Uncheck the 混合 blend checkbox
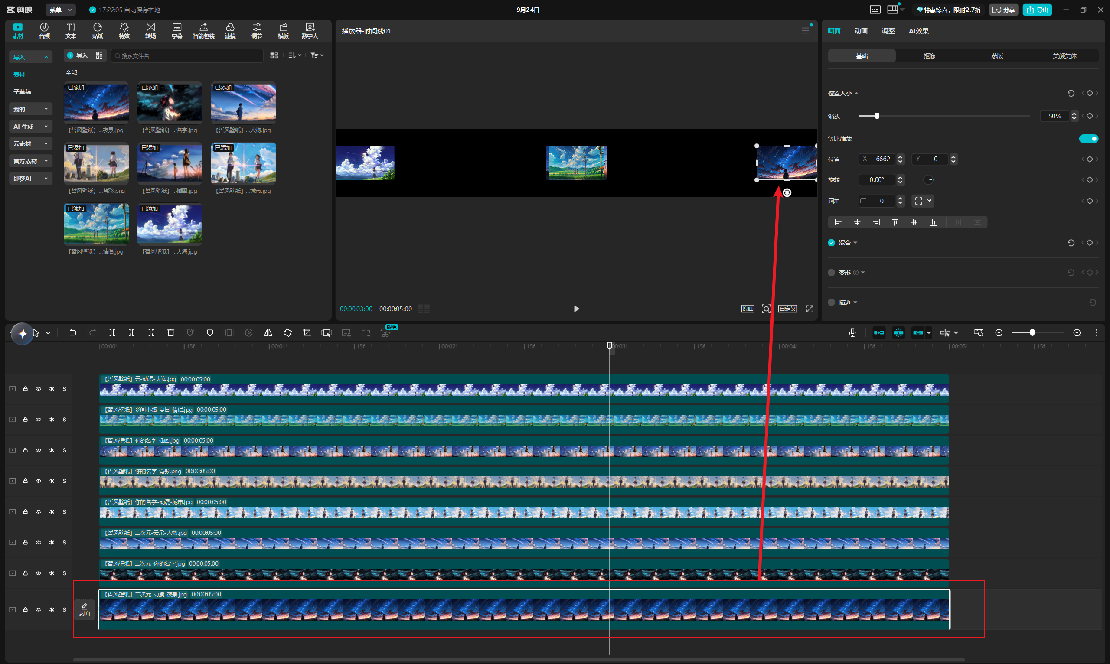The image size is (1110, 664). tap(831, 243)
